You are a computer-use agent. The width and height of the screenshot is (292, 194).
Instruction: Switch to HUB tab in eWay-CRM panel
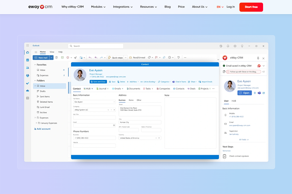pos(234,101)
